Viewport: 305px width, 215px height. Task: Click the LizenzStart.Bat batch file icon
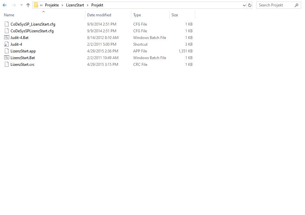pyautogui.click(x=7, y=58)
